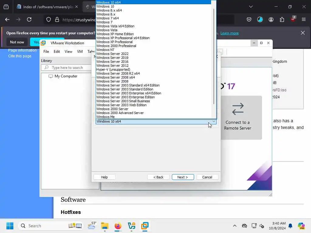The height and width of the screenshot is (233, 311).
Task: Click the Cite this page link
Action: (x=20, y=56)
